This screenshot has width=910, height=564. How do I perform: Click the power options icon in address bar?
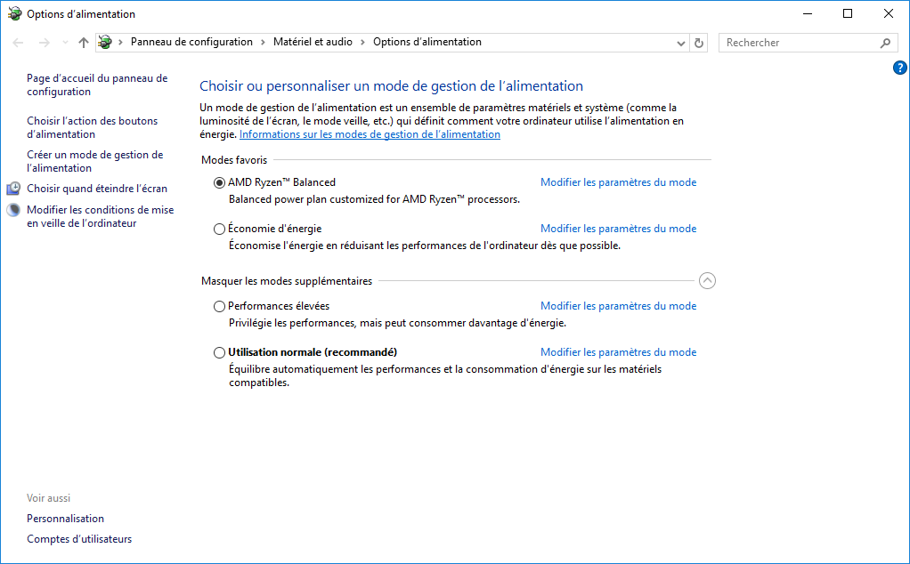106,42
